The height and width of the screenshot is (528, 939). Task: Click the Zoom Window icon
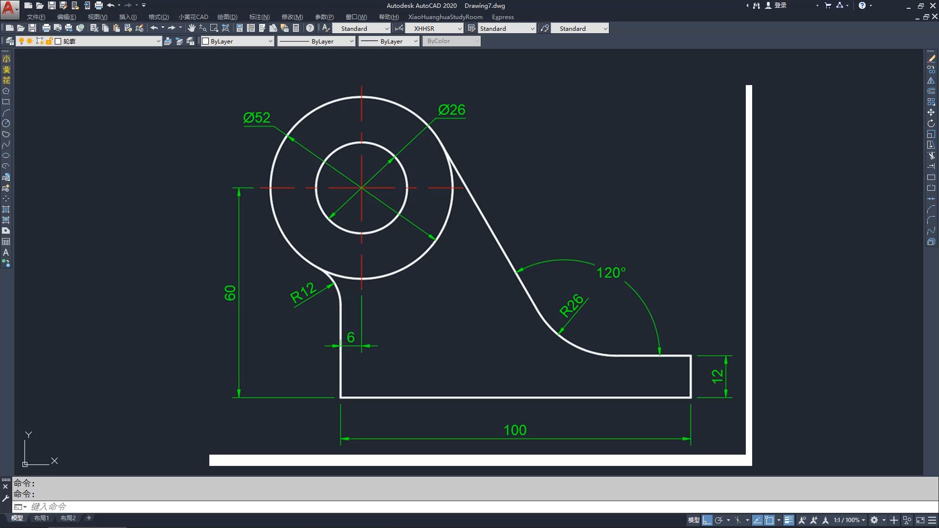tap(214, 28)
